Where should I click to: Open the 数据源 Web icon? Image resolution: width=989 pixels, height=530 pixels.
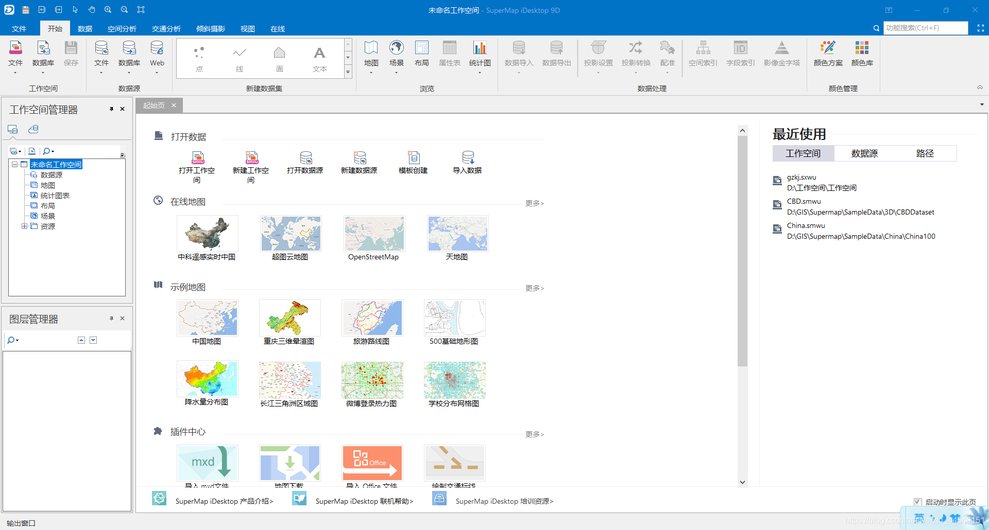(157, 54)
